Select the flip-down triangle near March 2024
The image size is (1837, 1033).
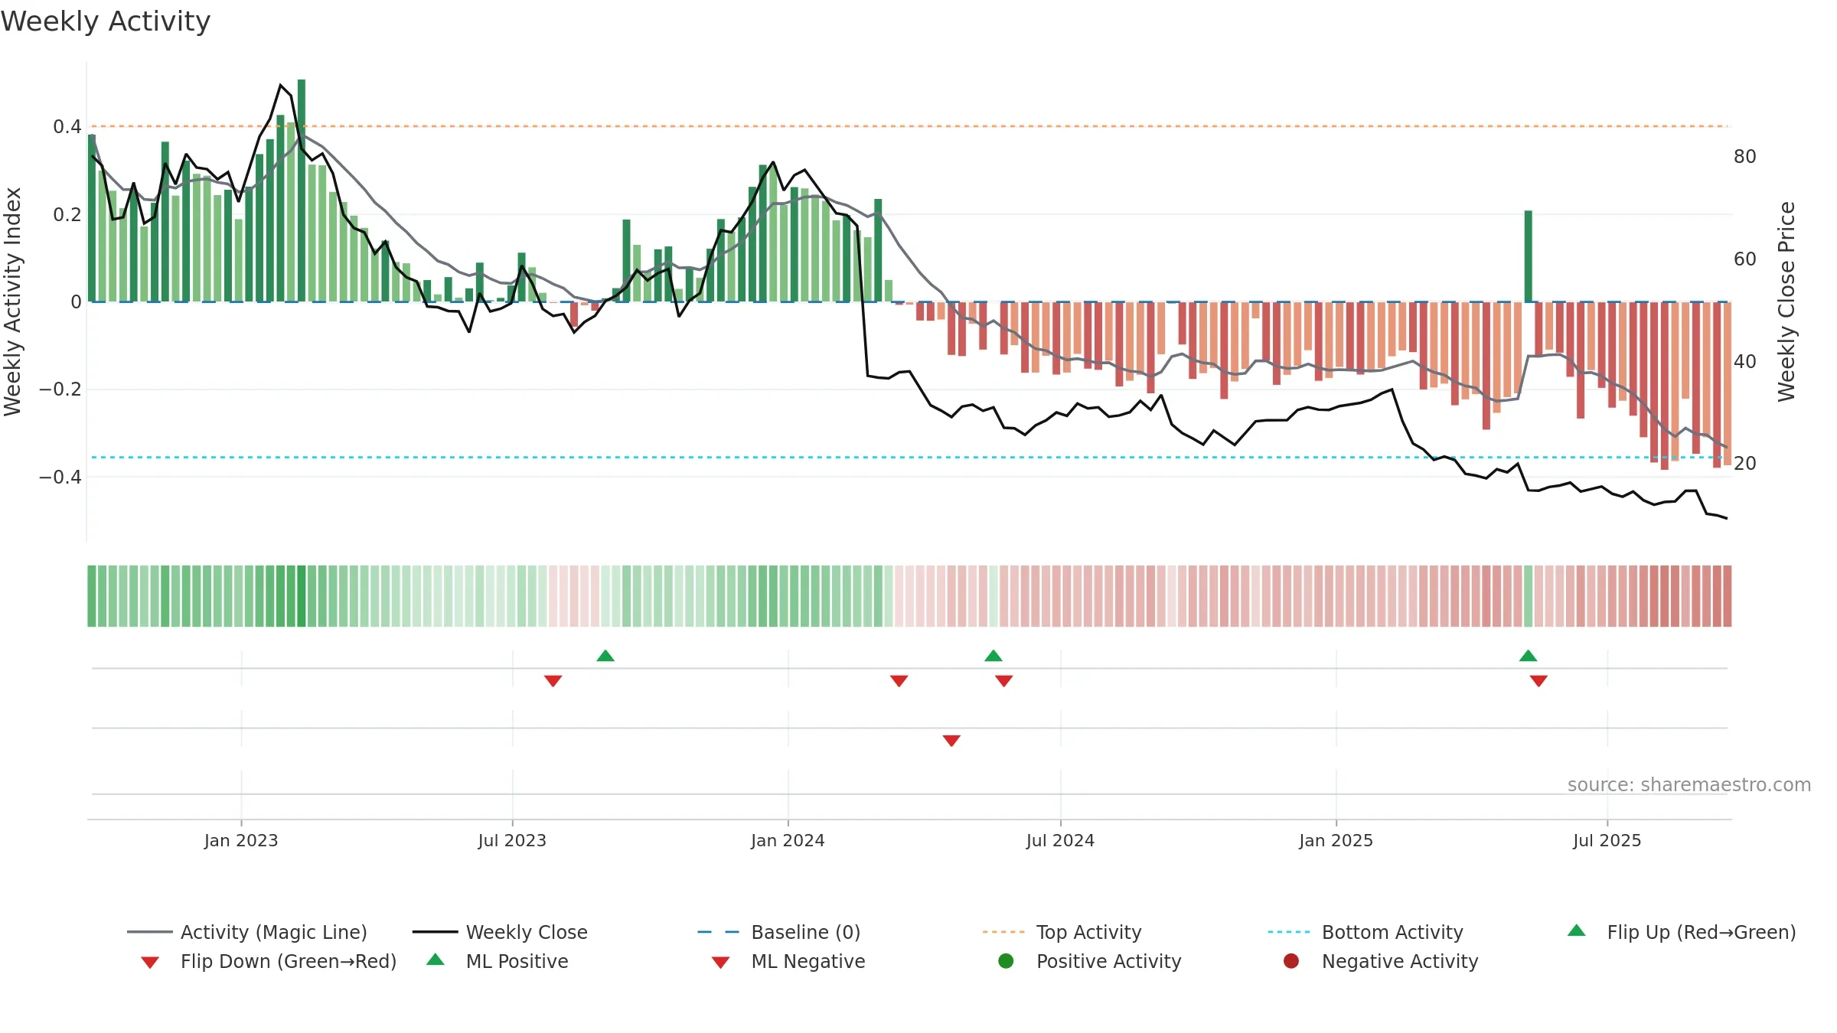point(899,681)
